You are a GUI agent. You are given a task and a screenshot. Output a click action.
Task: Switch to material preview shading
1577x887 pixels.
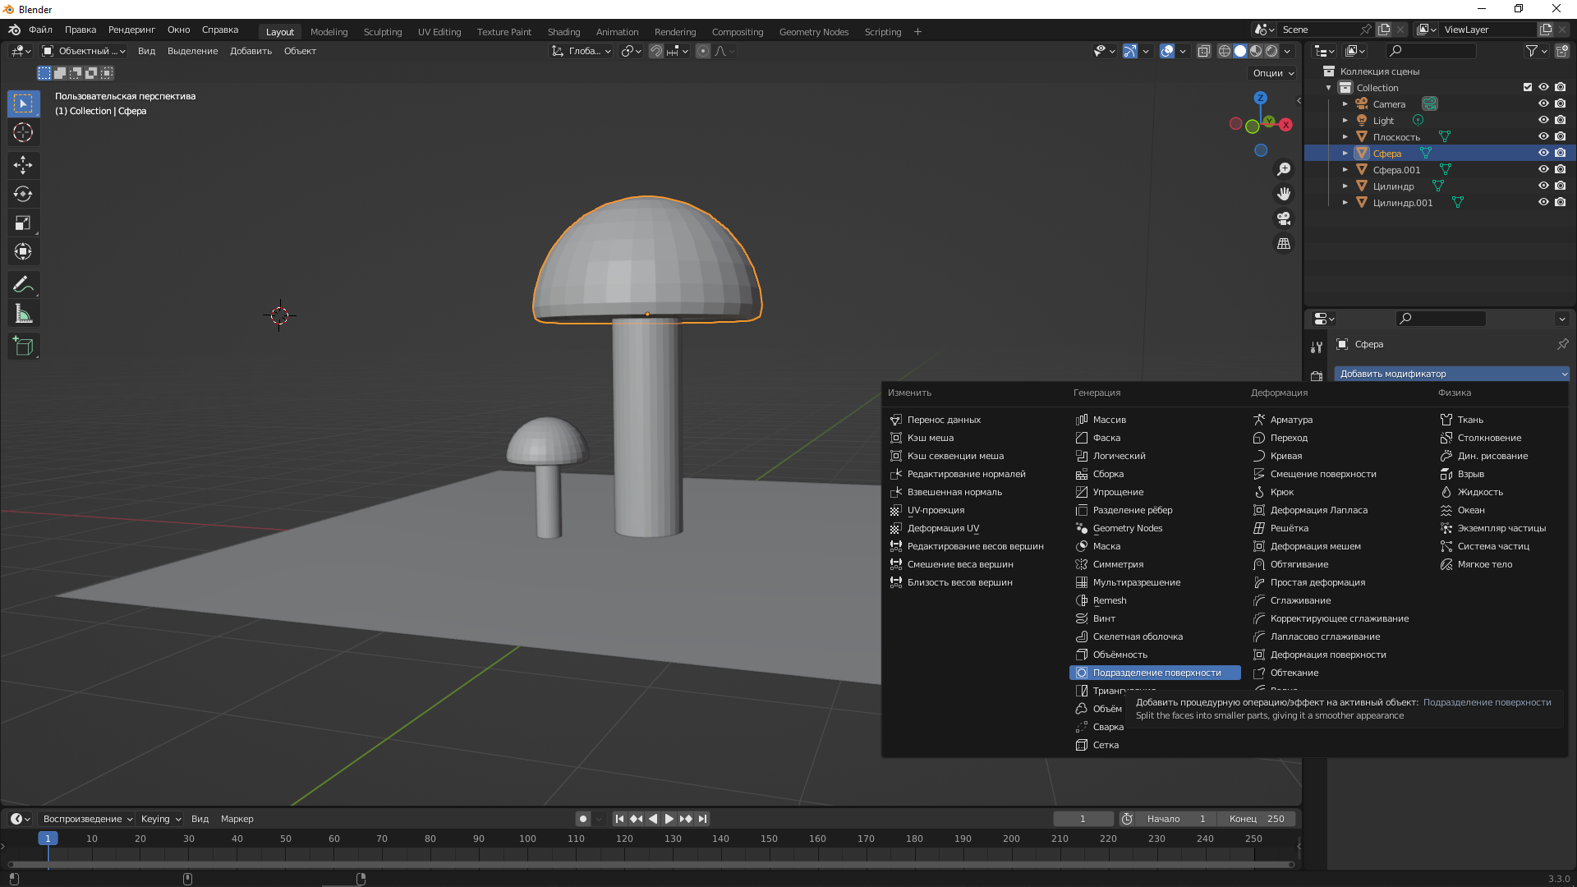(1256, 51)
